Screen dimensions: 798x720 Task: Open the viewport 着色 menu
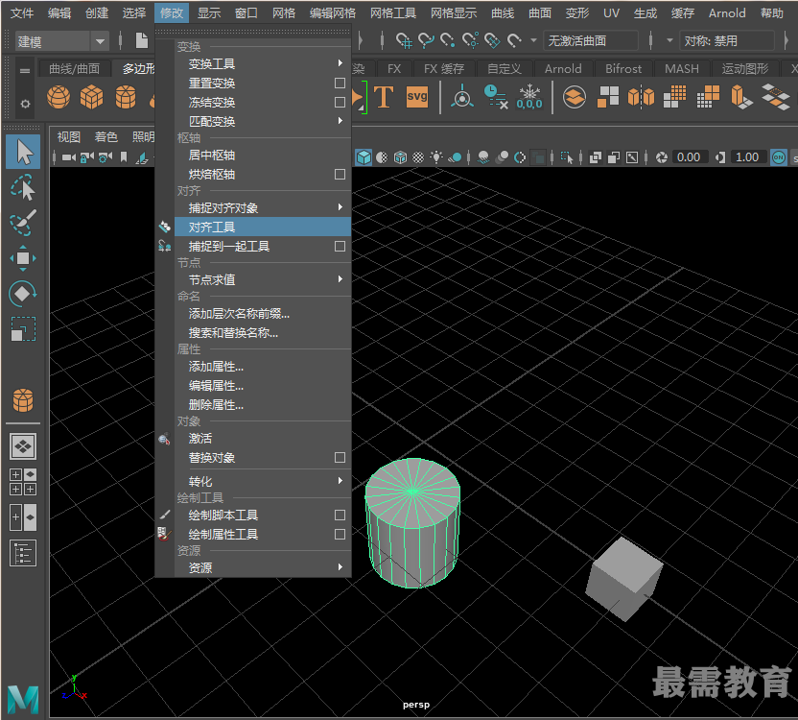tap(106, 136)
